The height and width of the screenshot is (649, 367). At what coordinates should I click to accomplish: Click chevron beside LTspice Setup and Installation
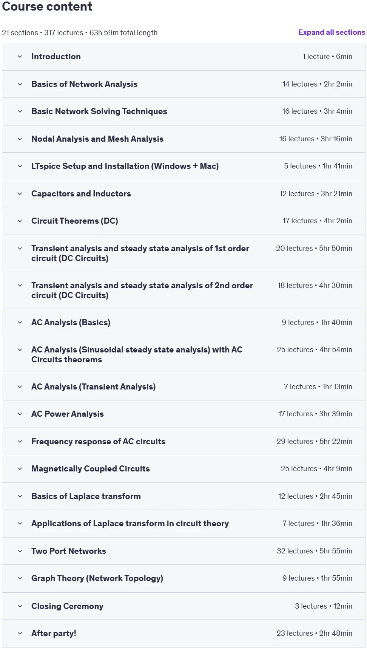point(20,166)
